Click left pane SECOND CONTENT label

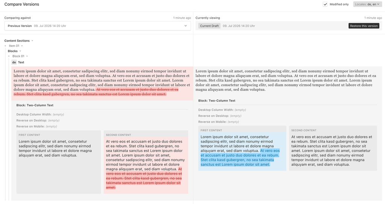(x=118, y=135)
